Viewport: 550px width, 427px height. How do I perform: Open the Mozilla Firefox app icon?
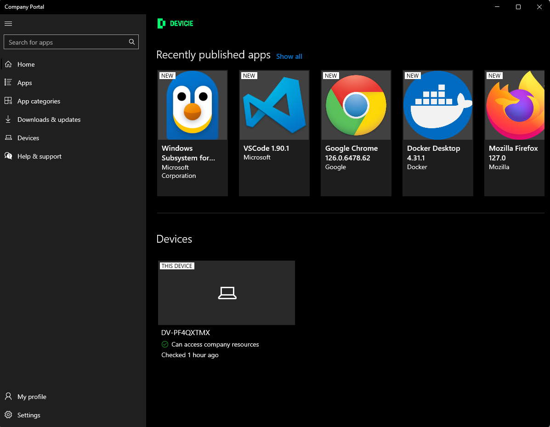[515, 105]
